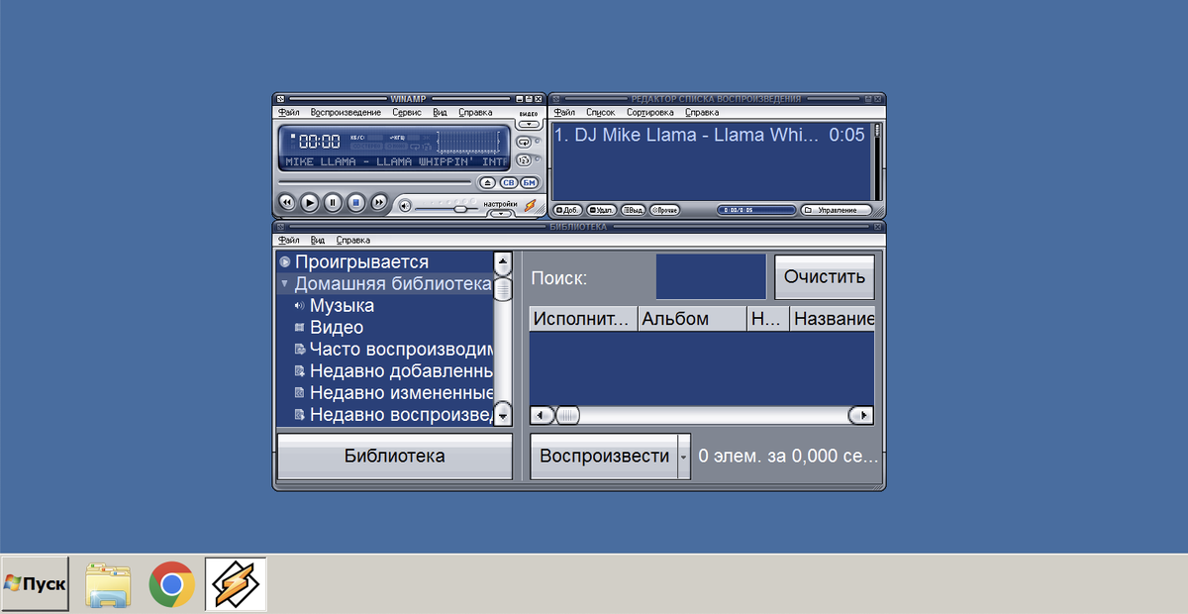
Task: Select DJ Mike Llama track in playlist
Action: [x=710, y=135]
